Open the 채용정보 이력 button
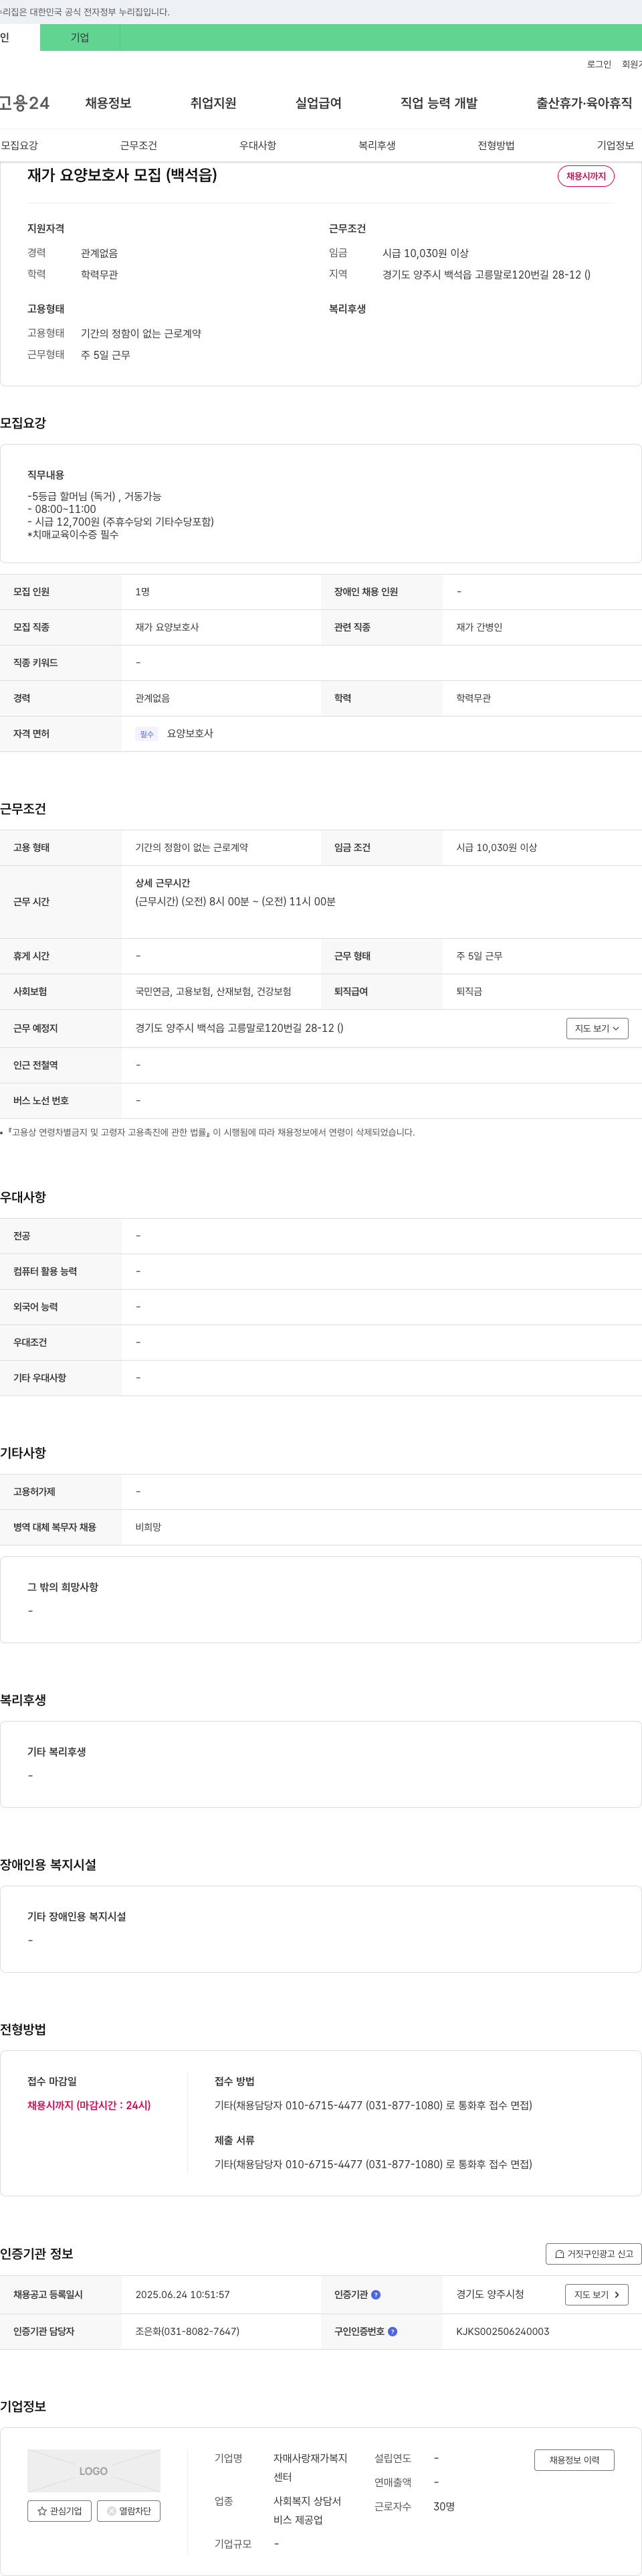642x2576 pixels. pos(574,2460)
